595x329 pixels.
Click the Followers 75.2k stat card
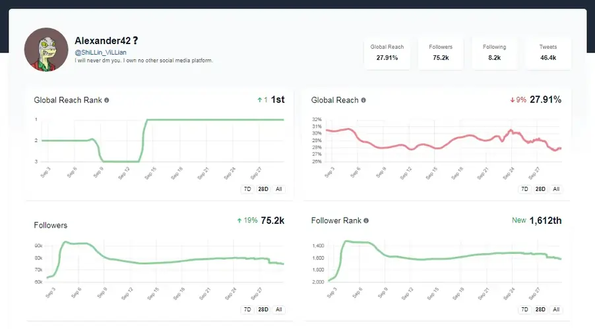click(441, 53)
